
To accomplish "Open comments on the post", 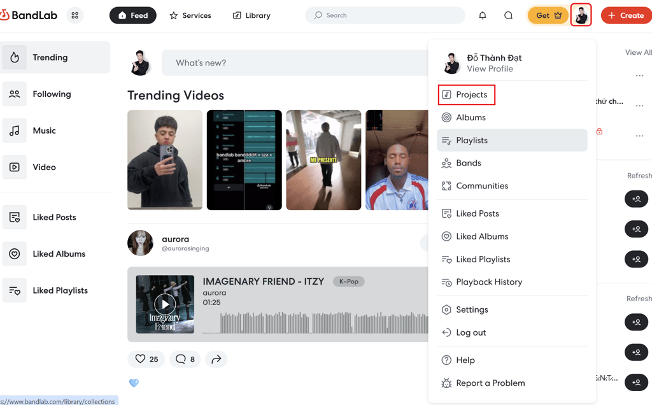I will pyautogui.click(x=185, y=359).
